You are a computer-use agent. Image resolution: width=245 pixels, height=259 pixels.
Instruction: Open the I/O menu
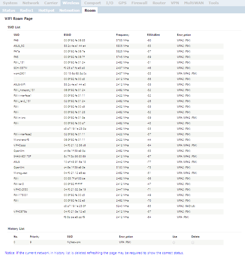110,3
